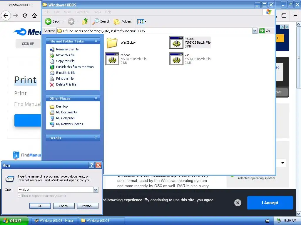Viewport: 301px width, 225px height.
Task: Click the browser back arrow
Action: pyautogui.click(x=6, y=16)
